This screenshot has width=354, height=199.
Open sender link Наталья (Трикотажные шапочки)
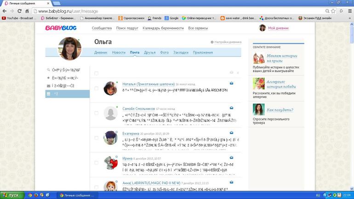148,84
